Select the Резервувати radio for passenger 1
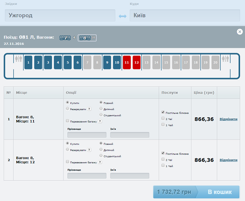The width and height of the screenshot is (245, 201). tap(67, 109)
